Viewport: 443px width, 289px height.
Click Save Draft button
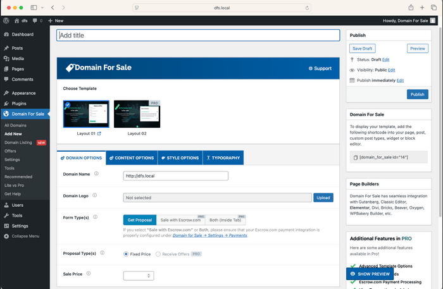(x=362, y=49)
